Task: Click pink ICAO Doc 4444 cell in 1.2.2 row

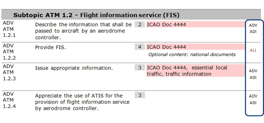Action: click(195, 47)
